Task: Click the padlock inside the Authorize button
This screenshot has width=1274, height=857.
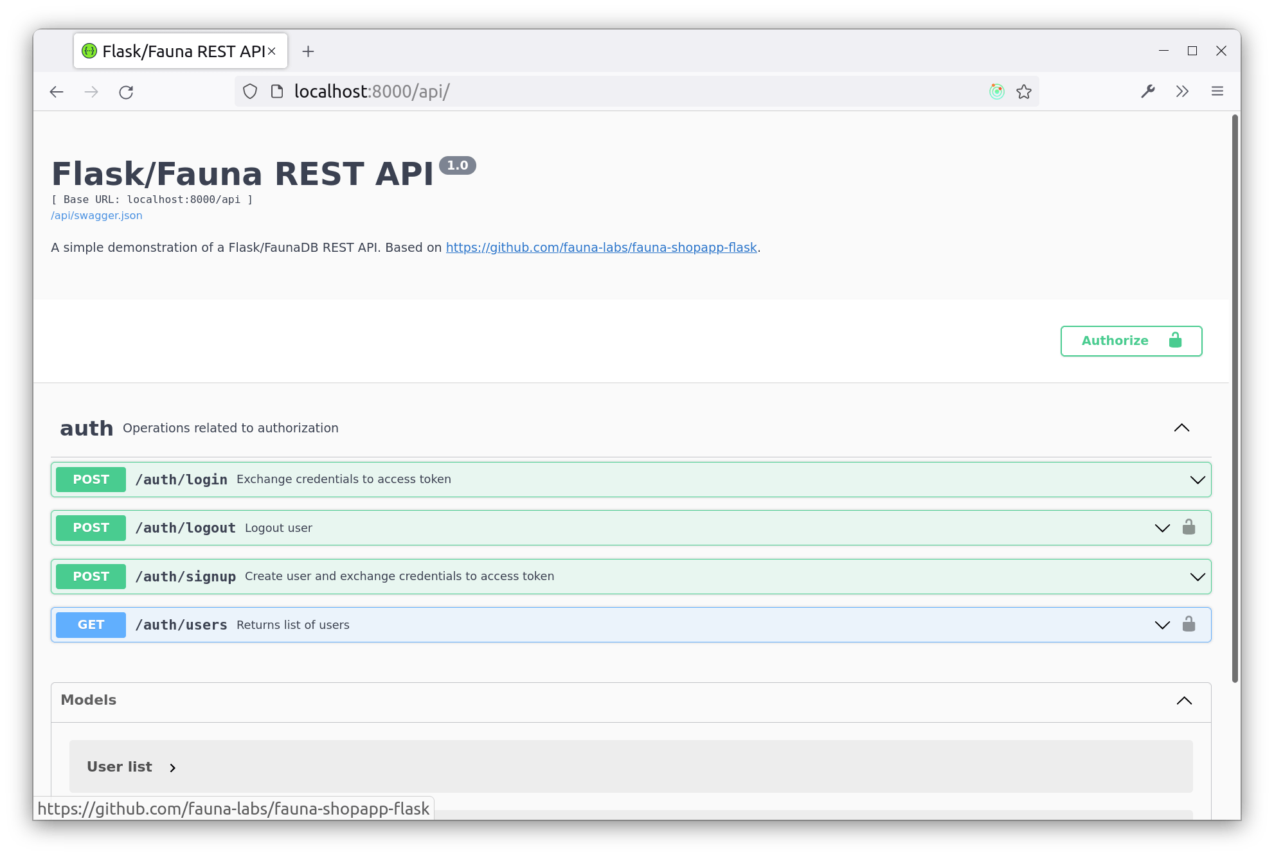Action: coord(1175,340)
